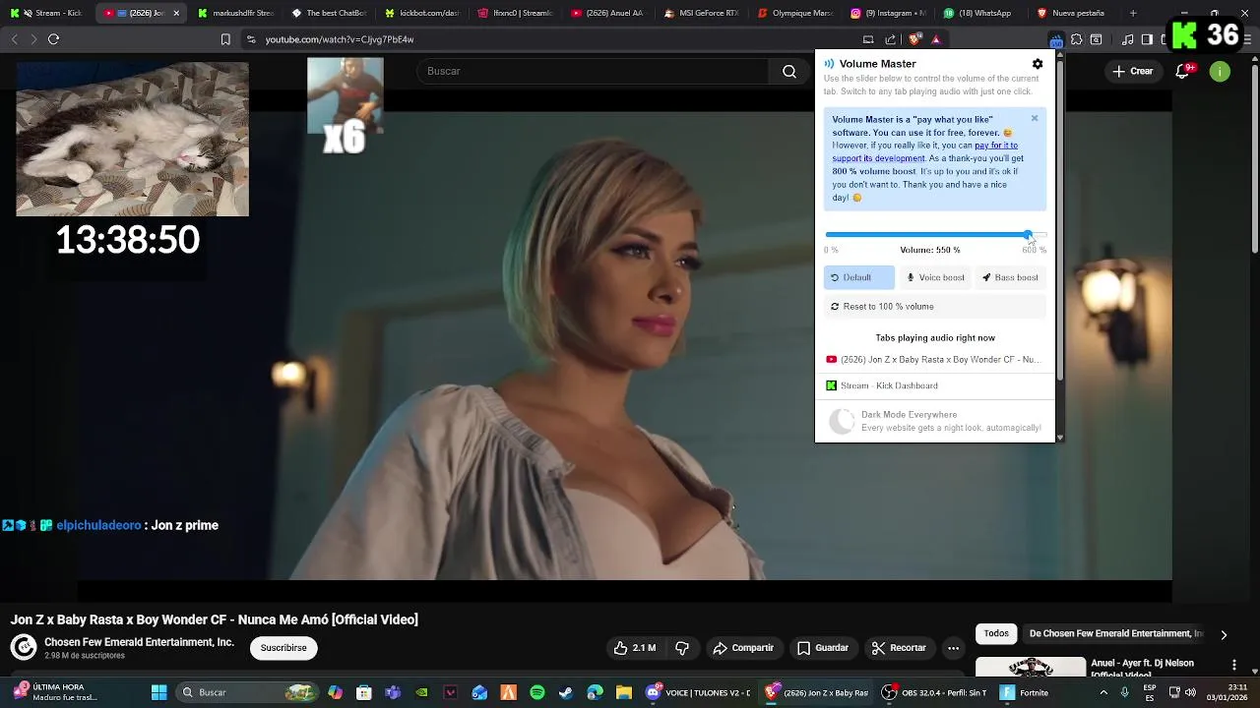This screenshot has height=708, width=1260.
Task: Open Chosen Few Emerald Entertainment channel avatar
Action: coord(24,647)
